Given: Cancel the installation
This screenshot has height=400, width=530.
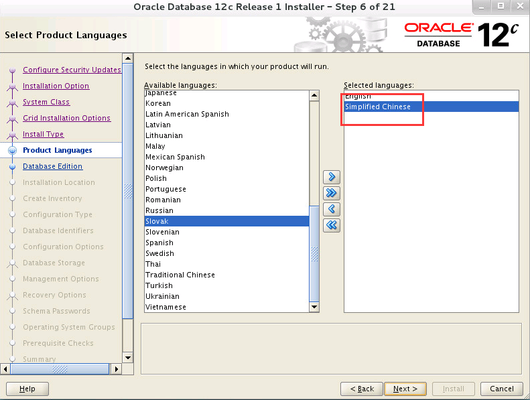Looking at the screenshot, I should 502,389.
